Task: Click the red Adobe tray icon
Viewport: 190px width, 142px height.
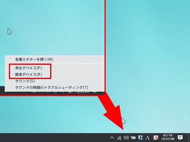Action: 156,138
